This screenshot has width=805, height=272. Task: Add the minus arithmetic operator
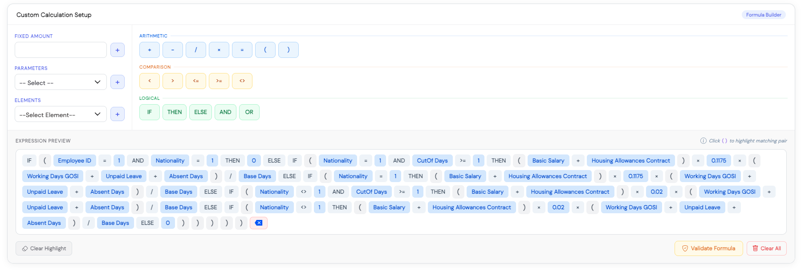pyautogui.click(x=173, y=50)
